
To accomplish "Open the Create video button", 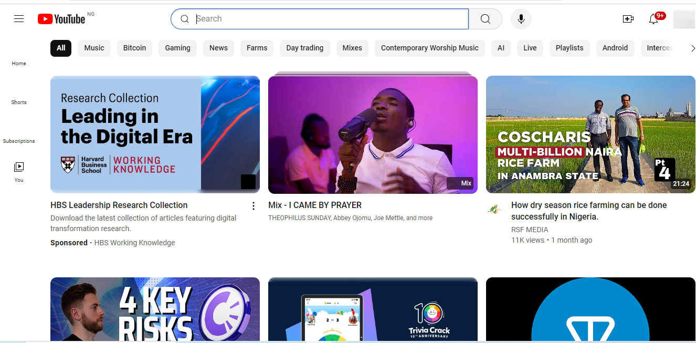I will click(x=628, y=19).
